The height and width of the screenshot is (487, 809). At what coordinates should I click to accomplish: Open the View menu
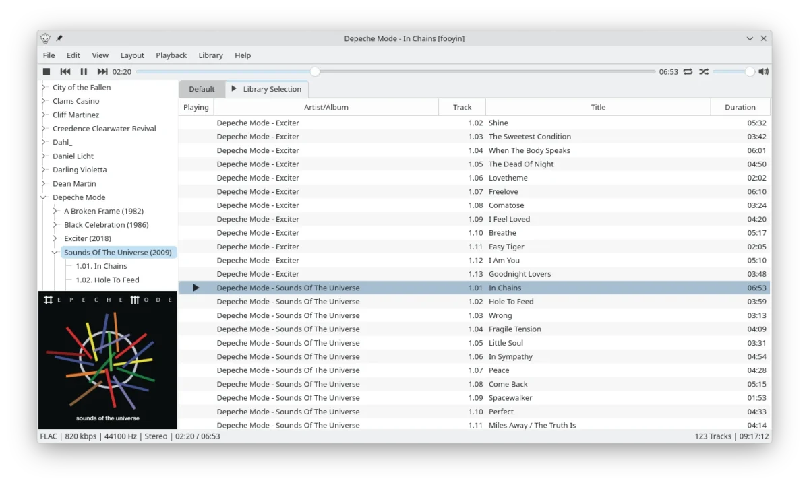pos(100,55)
